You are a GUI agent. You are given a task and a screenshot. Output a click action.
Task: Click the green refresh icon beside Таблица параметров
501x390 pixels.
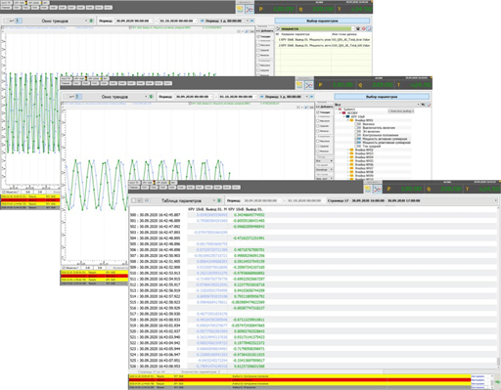point(219,200)
